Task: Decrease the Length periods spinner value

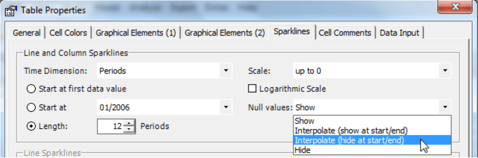Action: coord(129,130)
